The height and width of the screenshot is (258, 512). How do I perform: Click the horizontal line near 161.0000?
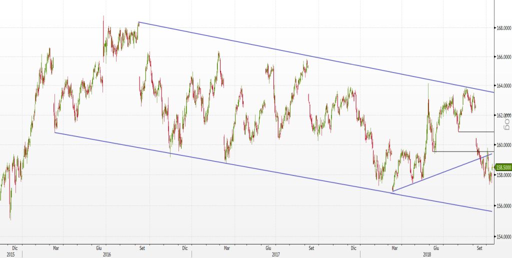475,131
